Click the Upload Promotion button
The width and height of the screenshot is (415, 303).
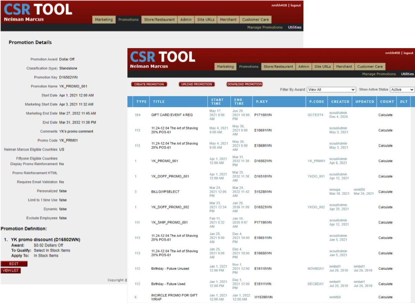tap(197, 84)
